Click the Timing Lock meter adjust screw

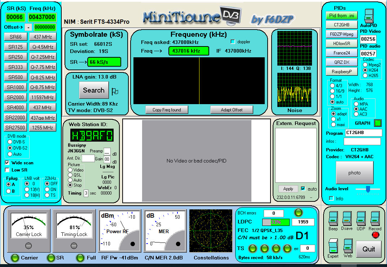pyautogui.click(x=74, y=245)
